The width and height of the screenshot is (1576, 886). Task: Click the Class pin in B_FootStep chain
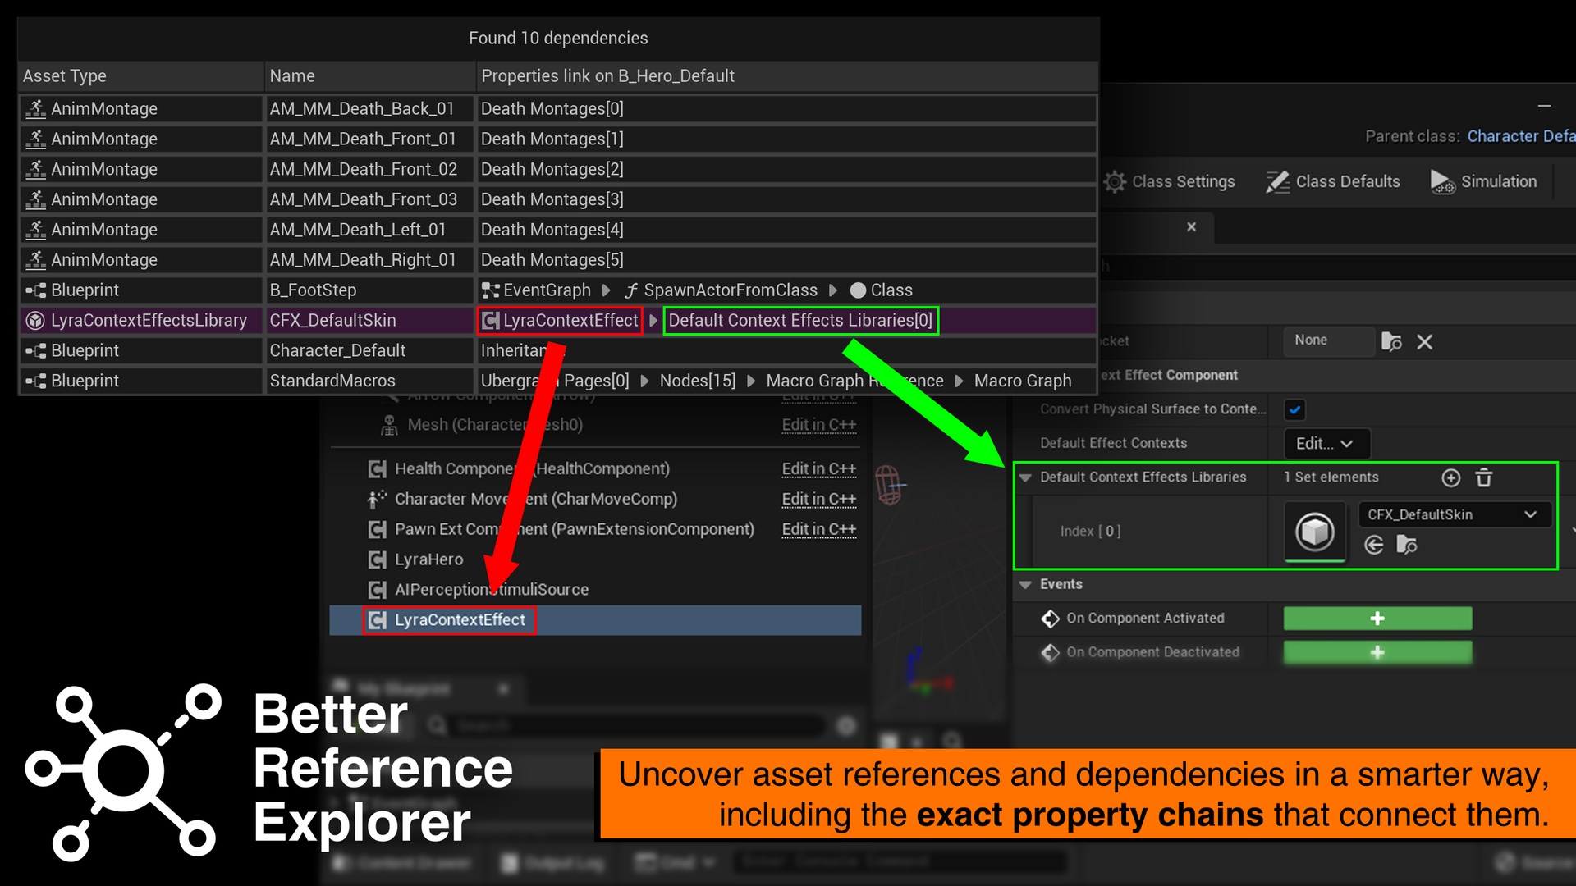[882, 290]
